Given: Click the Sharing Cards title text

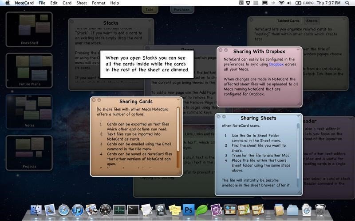Looking at the screenshot, I should click(x=136, y=102).
